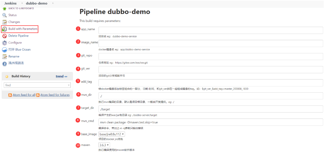This screenshot has width=324, height=154.
Task: Click the Build History sun icon
Action: coord(7,76)
